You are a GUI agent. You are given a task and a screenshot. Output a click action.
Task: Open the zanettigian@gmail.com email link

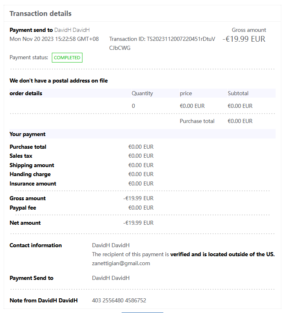[121, 263]
